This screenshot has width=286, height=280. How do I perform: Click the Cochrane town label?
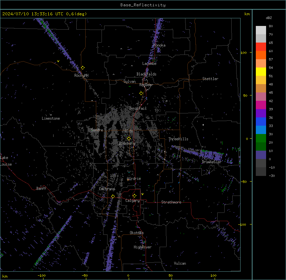[x=107, y=189]
